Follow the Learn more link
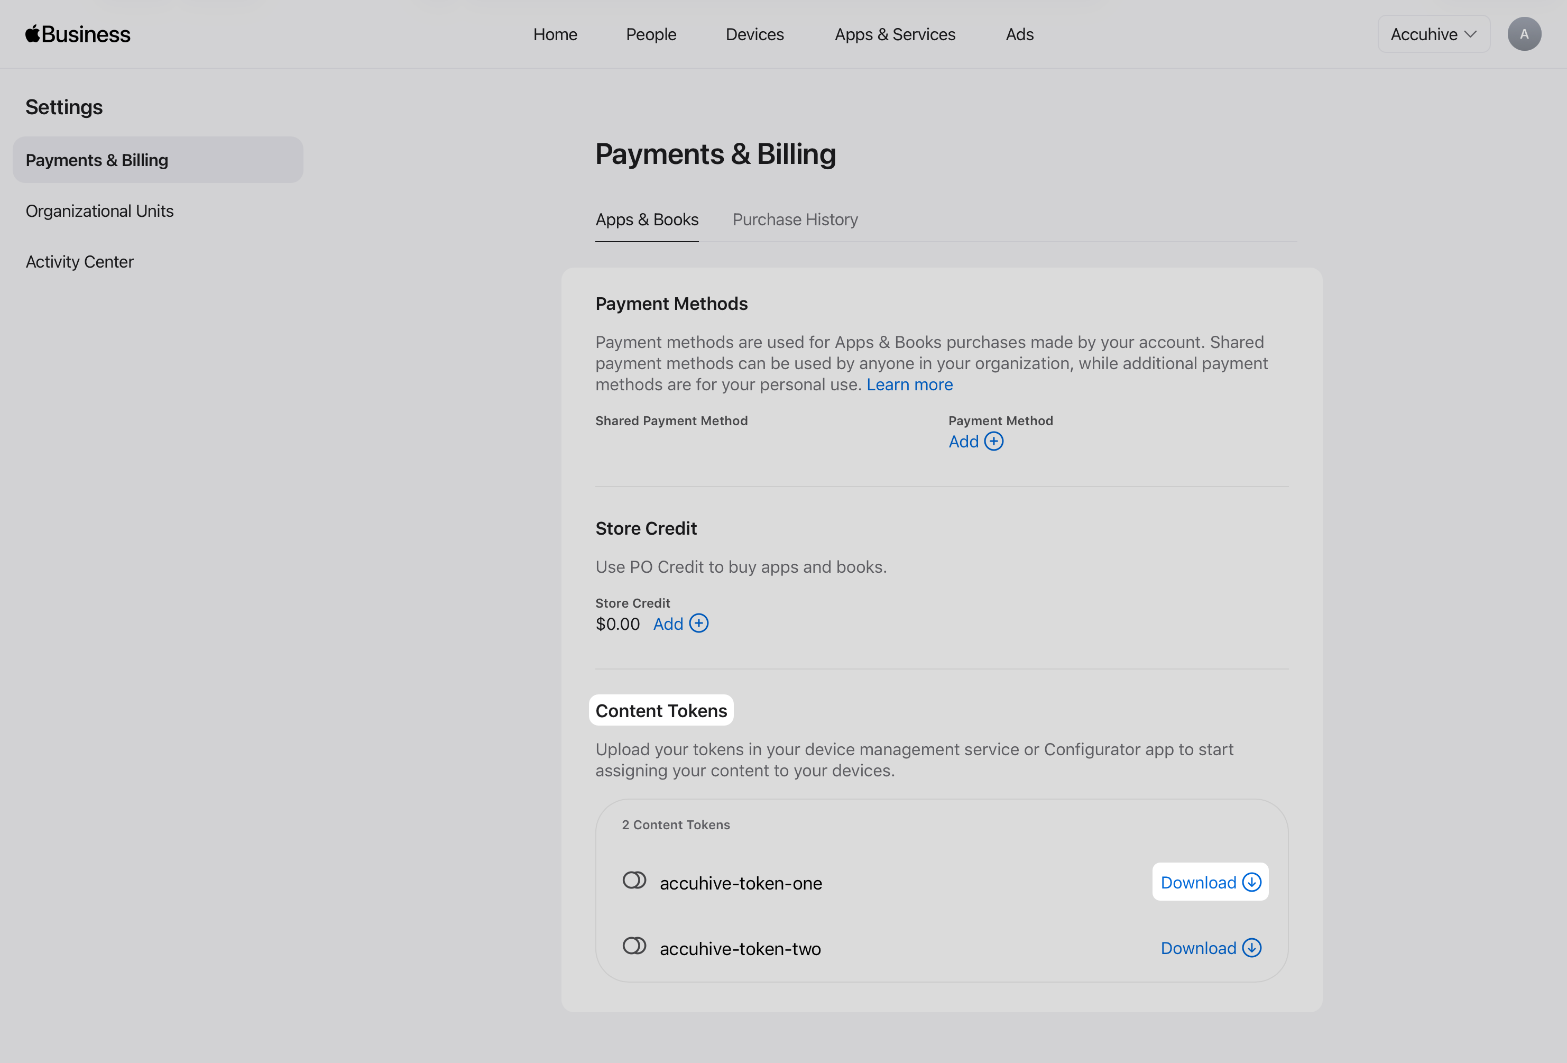The width and height of the screenshot is (1567, 1063). [909, 384]
